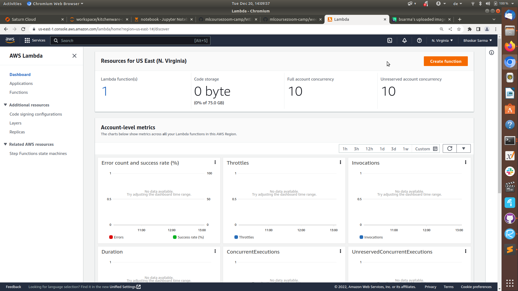
Task: Toggle the 3d time range filter
Action: (393, 148)
